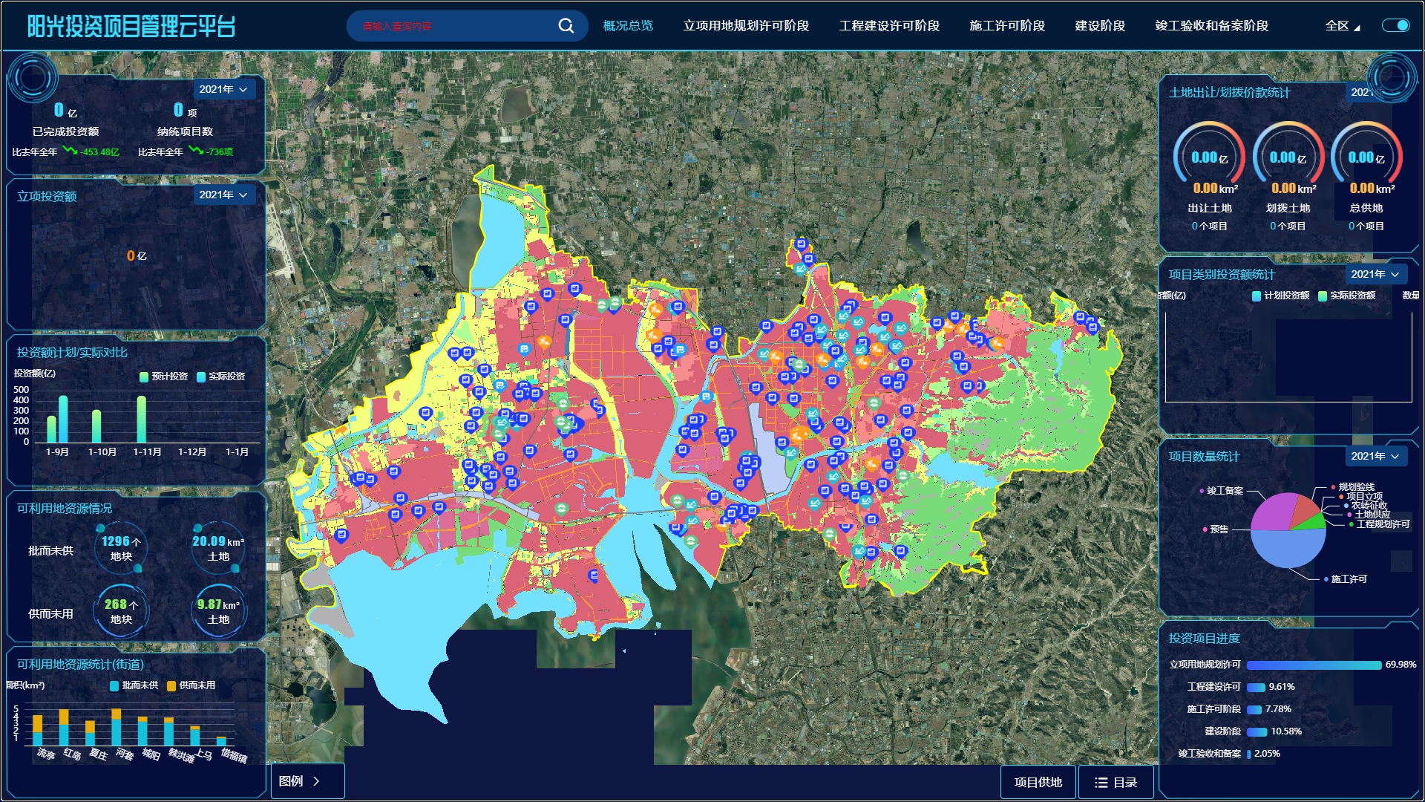Click the 立项用地规划许可 progress bar
The height and width of the screenshot is (802, 1425).
click(x=1313, y=665)
